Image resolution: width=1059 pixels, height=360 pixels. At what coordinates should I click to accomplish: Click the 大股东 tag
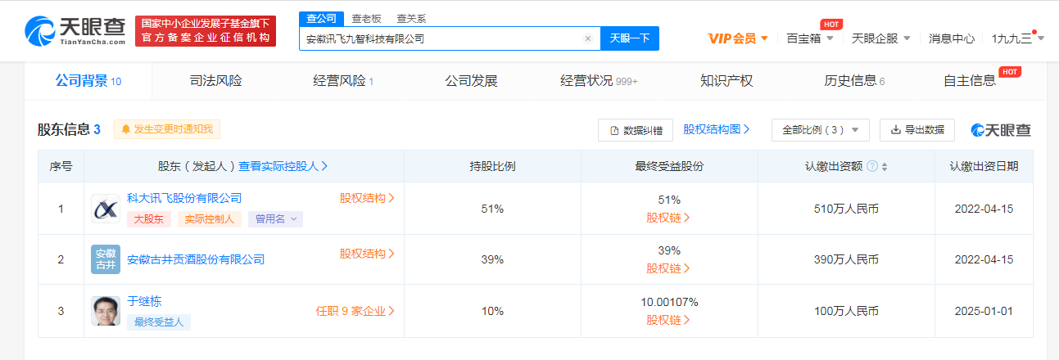(x=149, y=218)
